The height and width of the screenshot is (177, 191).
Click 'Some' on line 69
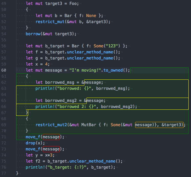click(116, 125)
